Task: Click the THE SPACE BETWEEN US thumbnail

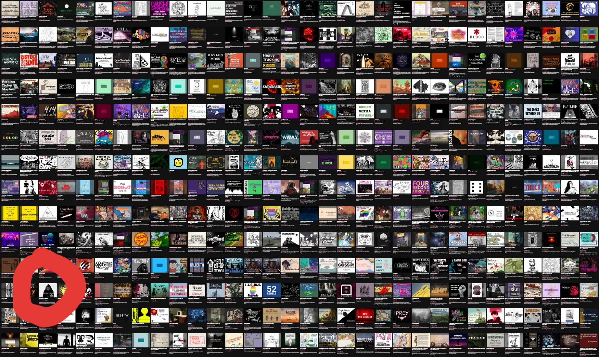Action: (x=533, y=111)
